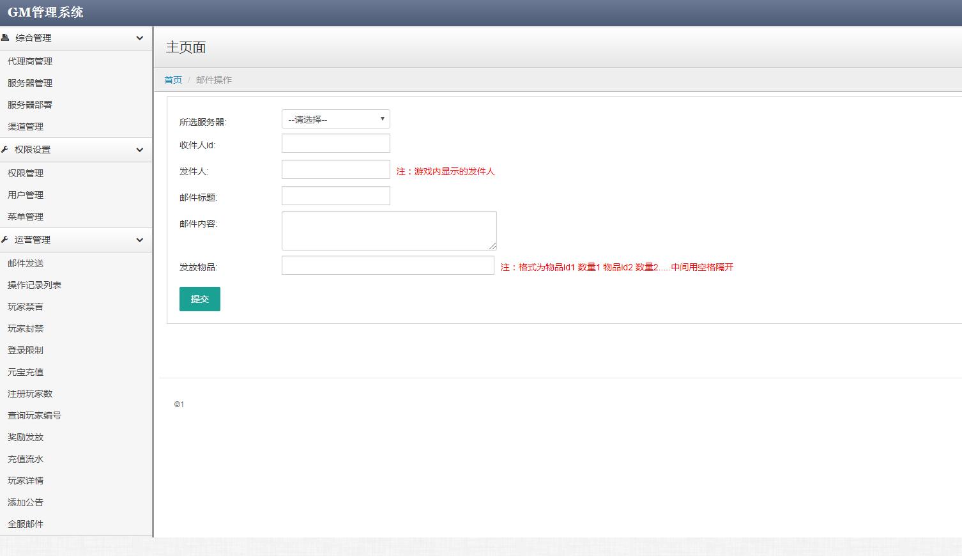Click the icon beside 综合管理 header
The height and width of the screenshot is (556, 962).
tap(5, 38)
